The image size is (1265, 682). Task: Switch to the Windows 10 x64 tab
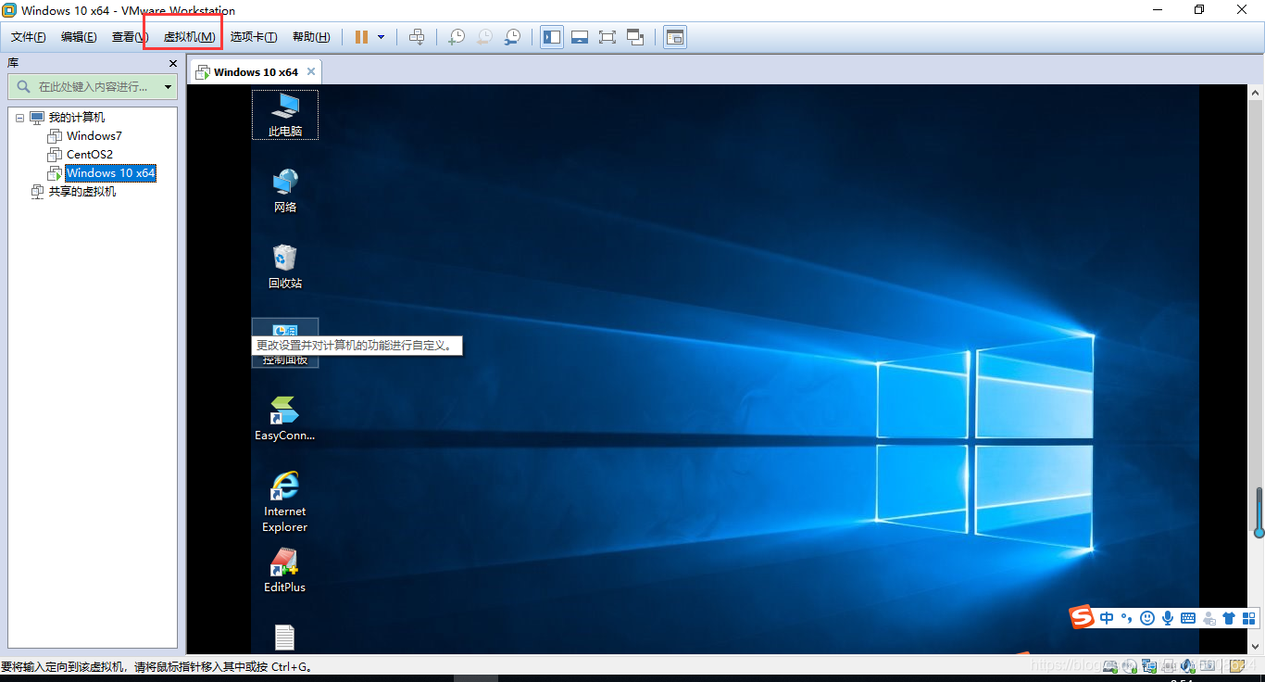click(x=256, y=71)
